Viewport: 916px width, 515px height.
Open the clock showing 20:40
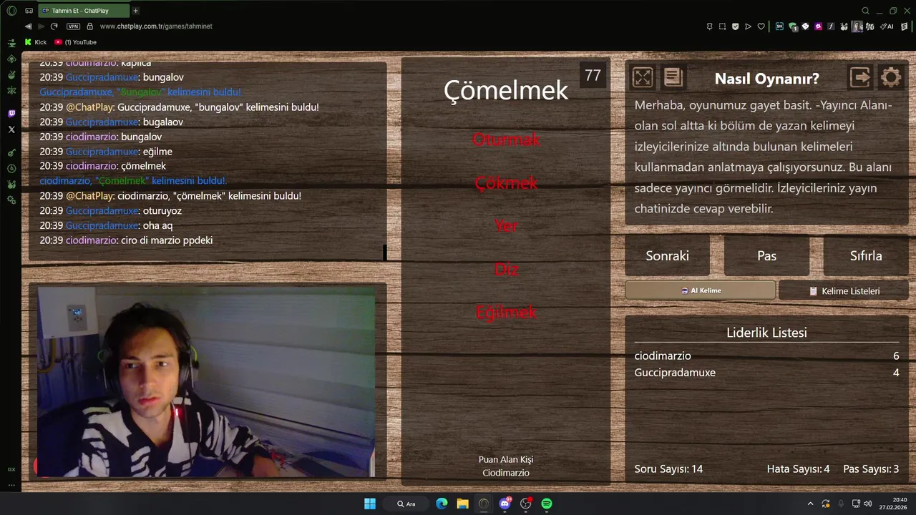pyautogui.click(x=895, y=504)
